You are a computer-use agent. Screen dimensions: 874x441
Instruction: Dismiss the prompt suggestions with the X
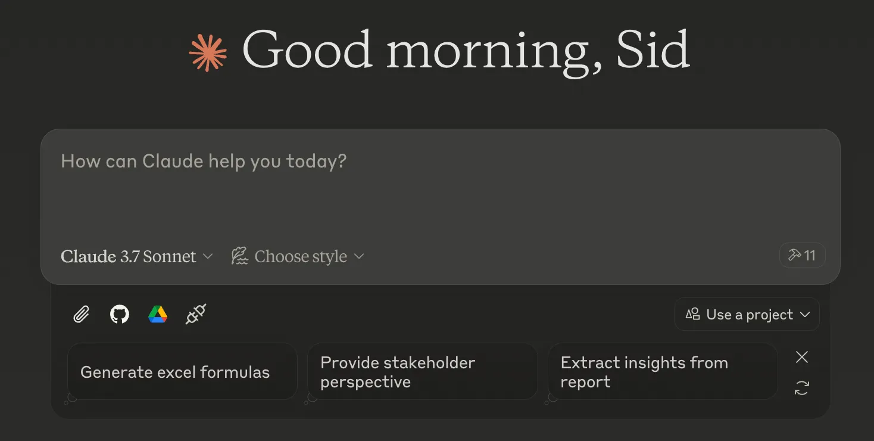(x=802, y=357)
